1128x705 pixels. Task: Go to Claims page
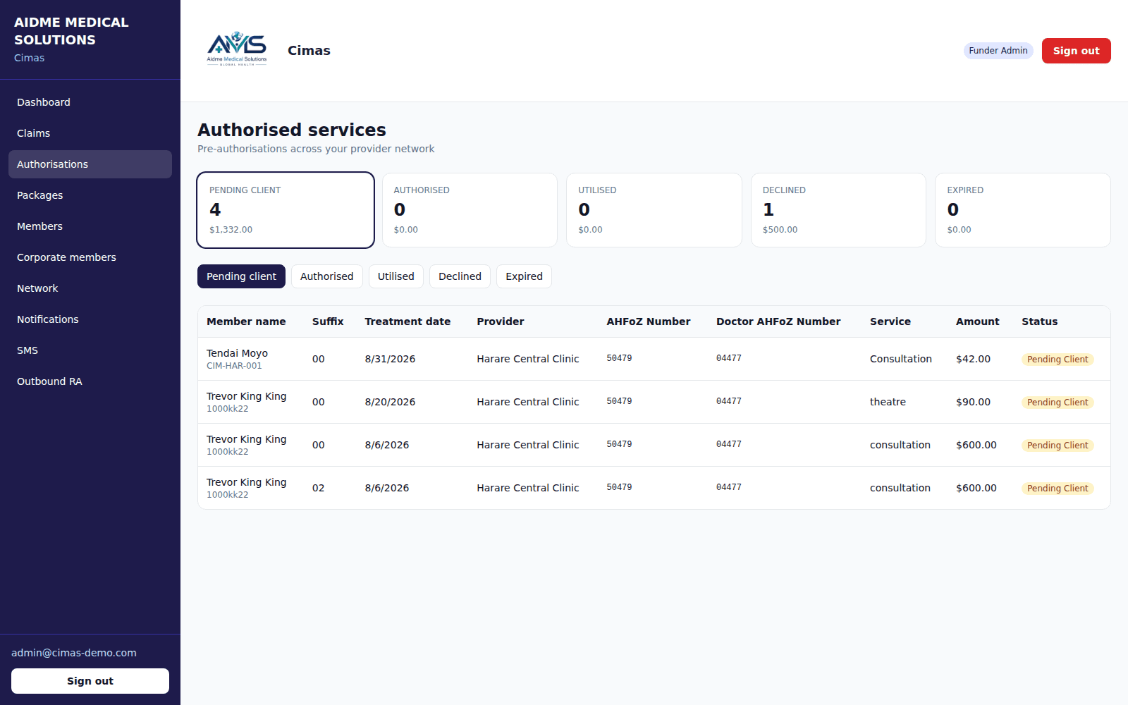(90, 133)
